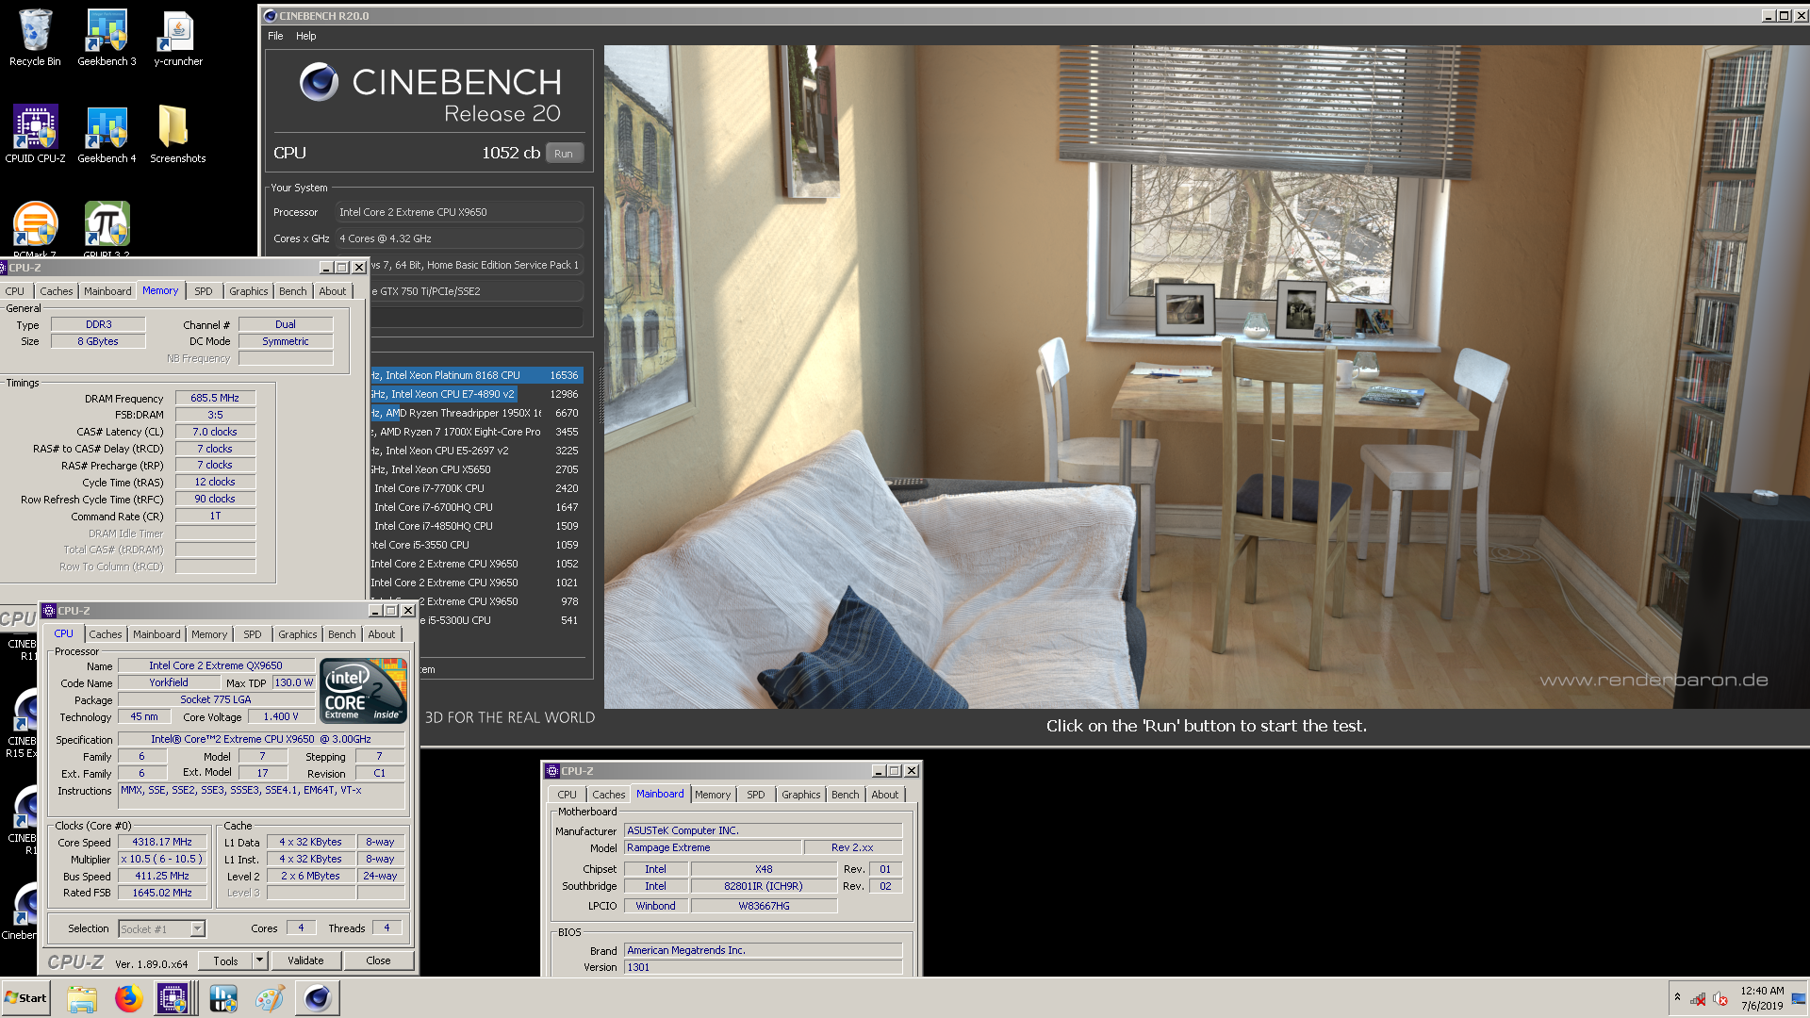The height and width of the screenshot is (1018, 1810).
Task: Click the DRAM Frequency value 685.5 MHz
Action: (215, 399)
